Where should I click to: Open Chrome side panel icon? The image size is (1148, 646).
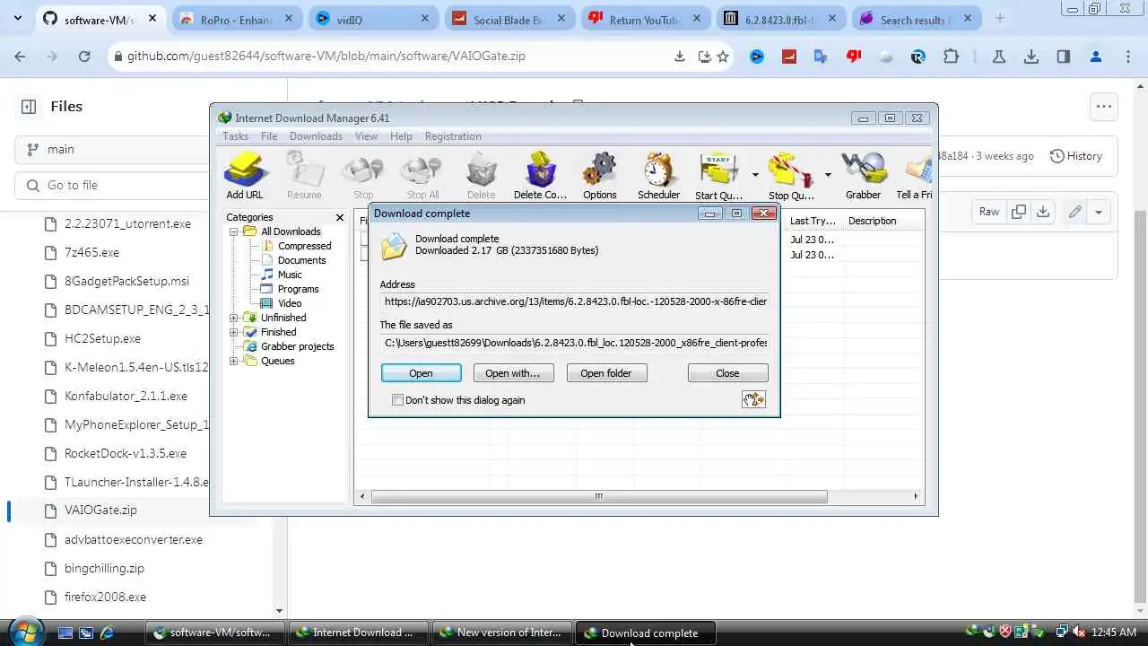tap(1064, 56)
